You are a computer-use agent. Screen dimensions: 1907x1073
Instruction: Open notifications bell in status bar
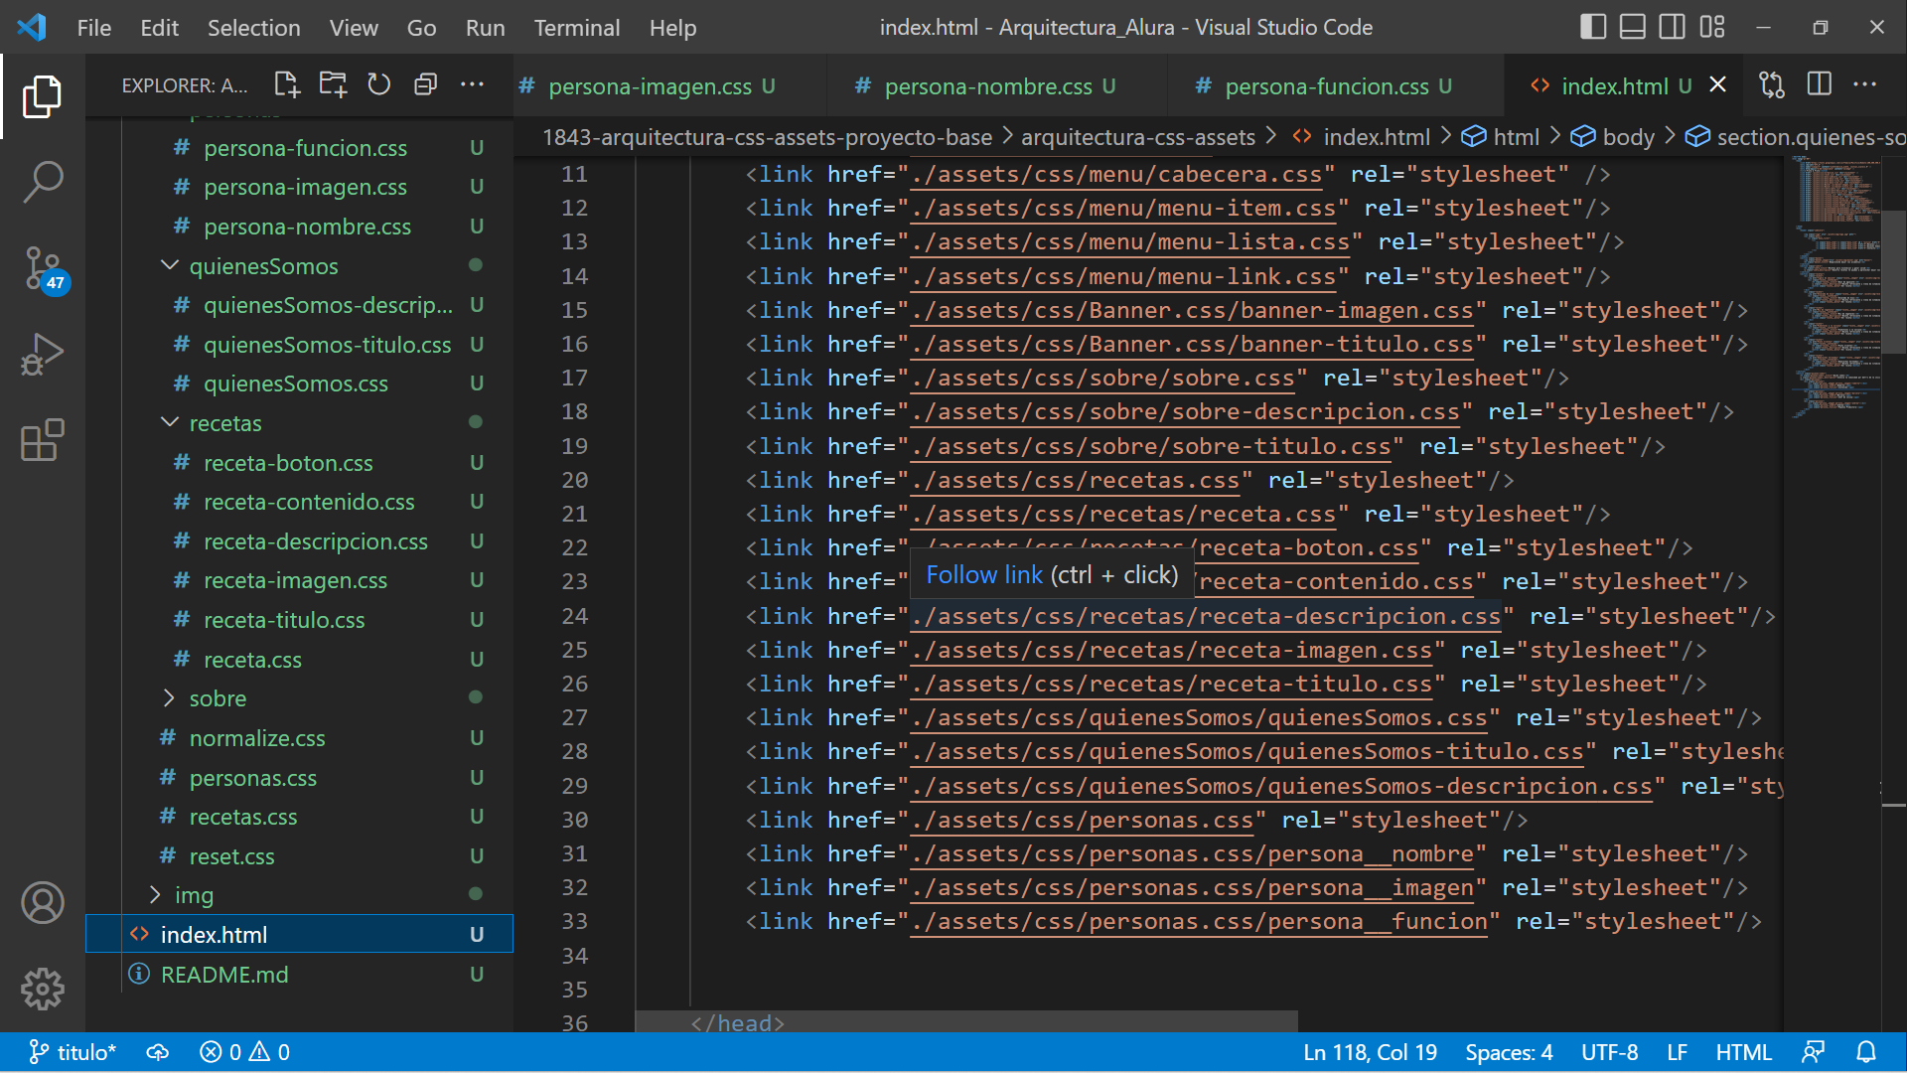click(x=1865, y=1052)
